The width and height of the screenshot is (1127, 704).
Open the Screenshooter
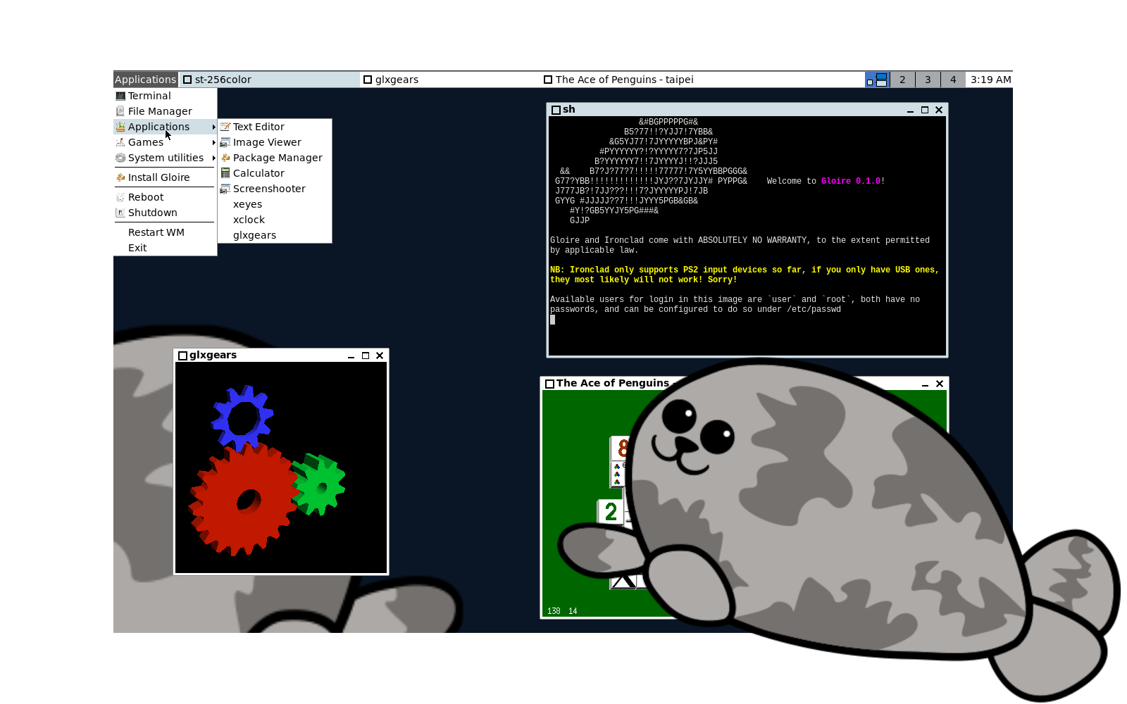pyautogui.click(x=269, y=188)
